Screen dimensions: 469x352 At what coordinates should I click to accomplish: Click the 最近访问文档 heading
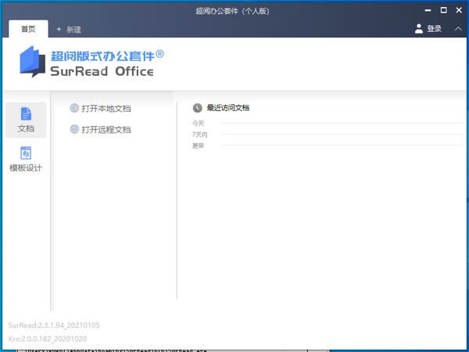(x=228, y=108)
